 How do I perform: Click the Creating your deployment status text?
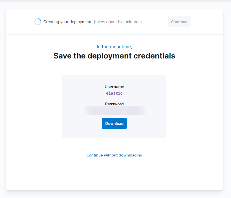click(x=67, y=22)
